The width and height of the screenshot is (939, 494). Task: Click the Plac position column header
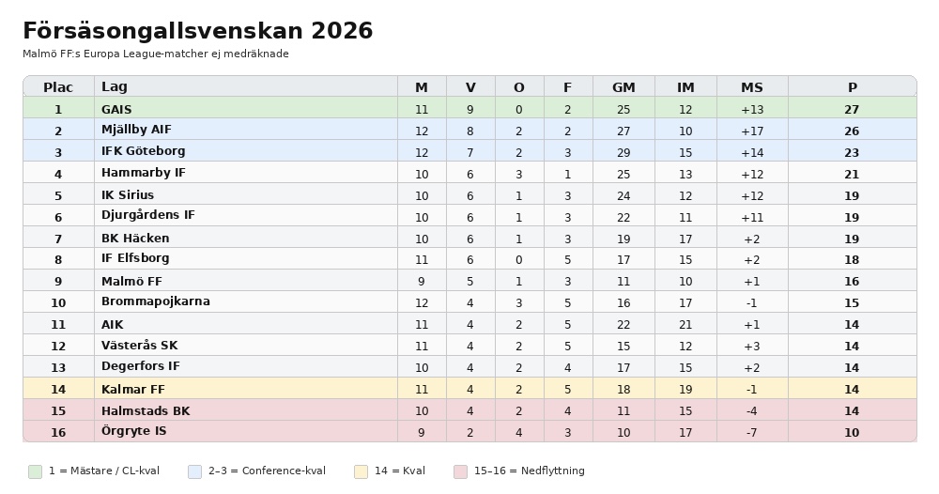pos(58,87)
